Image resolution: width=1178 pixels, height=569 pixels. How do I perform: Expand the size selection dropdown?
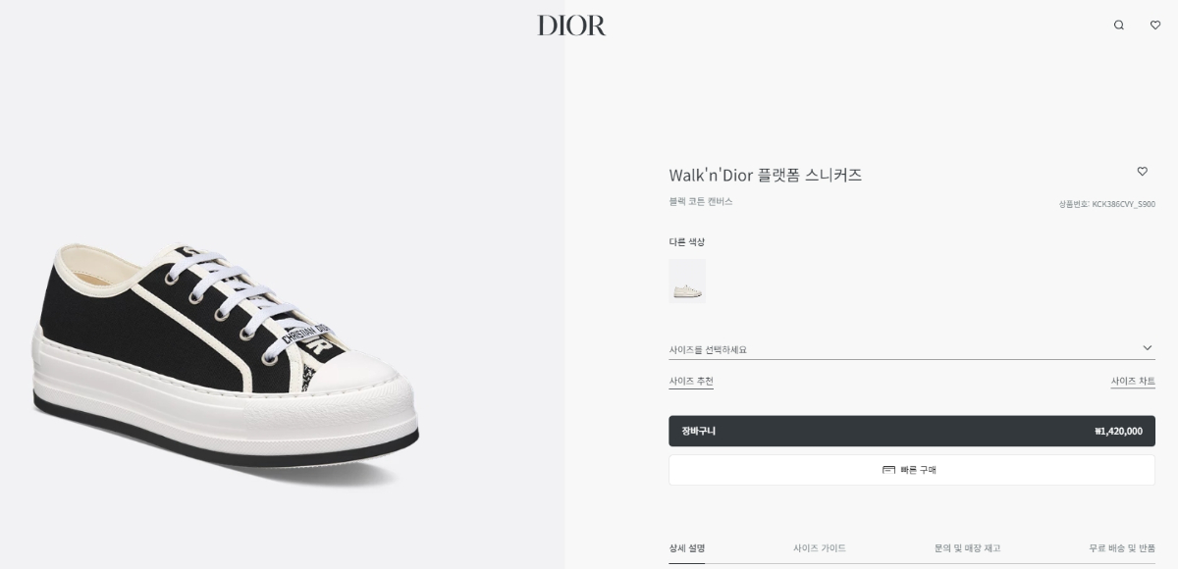pyautogui.click(x=912, y=349)
